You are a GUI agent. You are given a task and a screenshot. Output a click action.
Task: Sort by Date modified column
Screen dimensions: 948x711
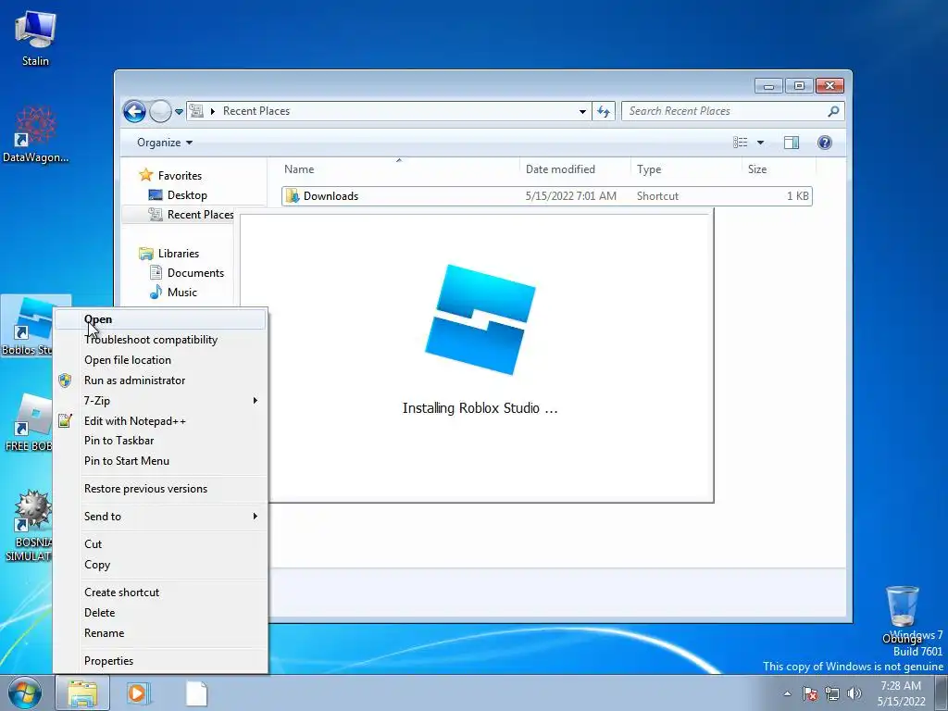(x=574, y=169)
